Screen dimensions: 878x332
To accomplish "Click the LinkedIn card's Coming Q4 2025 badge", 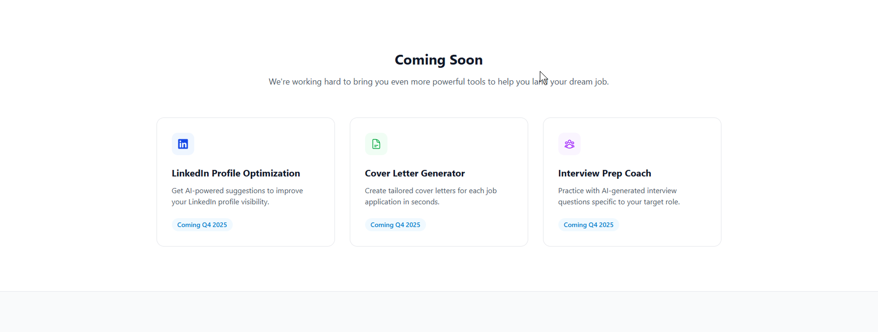I will pos(202,225).
